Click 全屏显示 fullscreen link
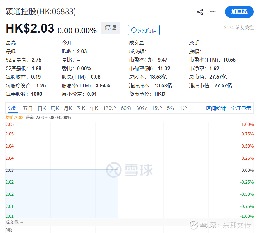This screenshot has height=233, width=258. tap(241, 108)
